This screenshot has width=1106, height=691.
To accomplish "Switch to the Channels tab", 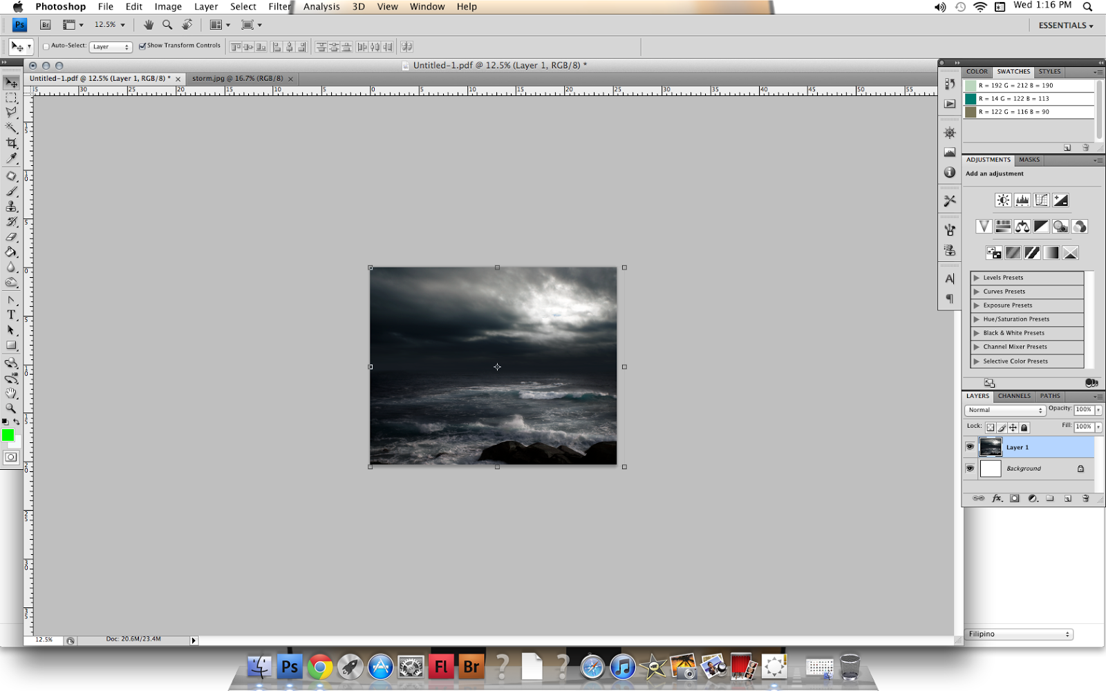I will pos(1014,397).
